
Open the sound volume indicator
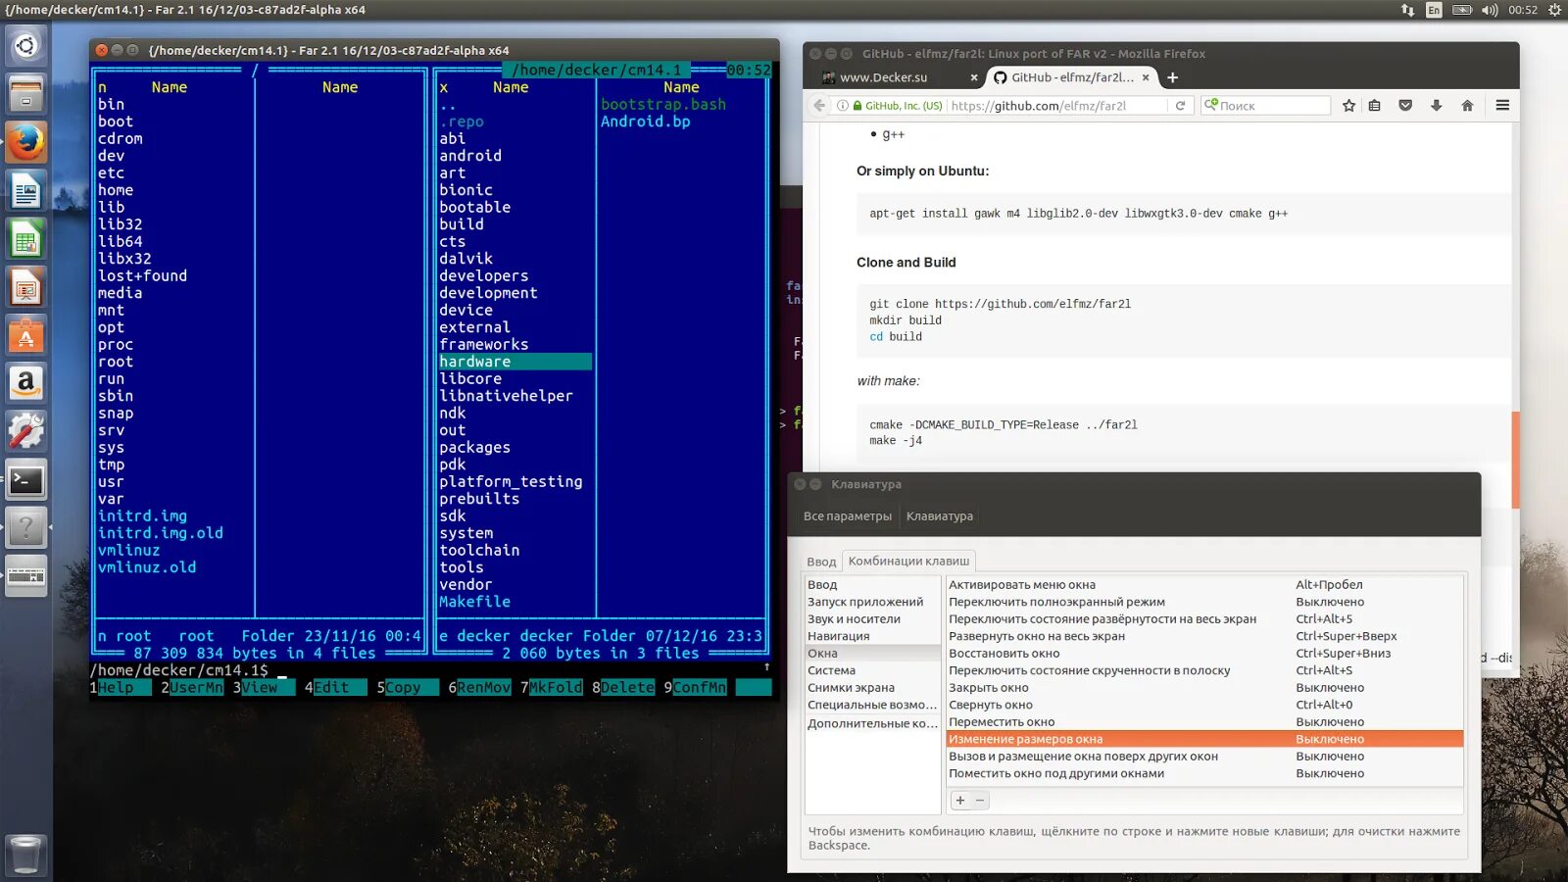pos(1490,10)
